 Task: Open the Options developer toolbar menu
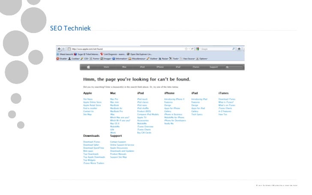(202, 59)
